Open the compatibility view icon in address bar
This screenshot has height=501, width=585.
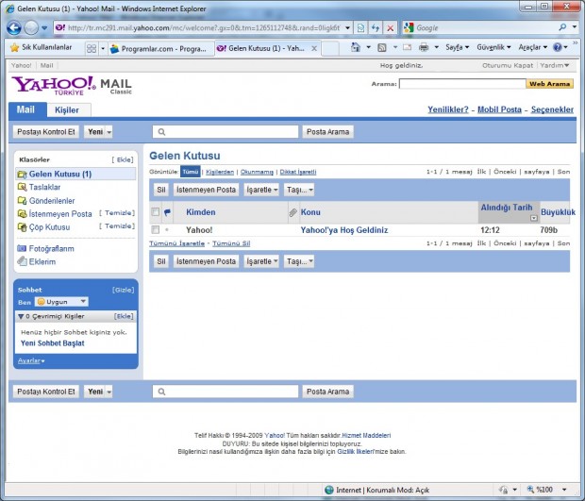click(x=360, y=28)
